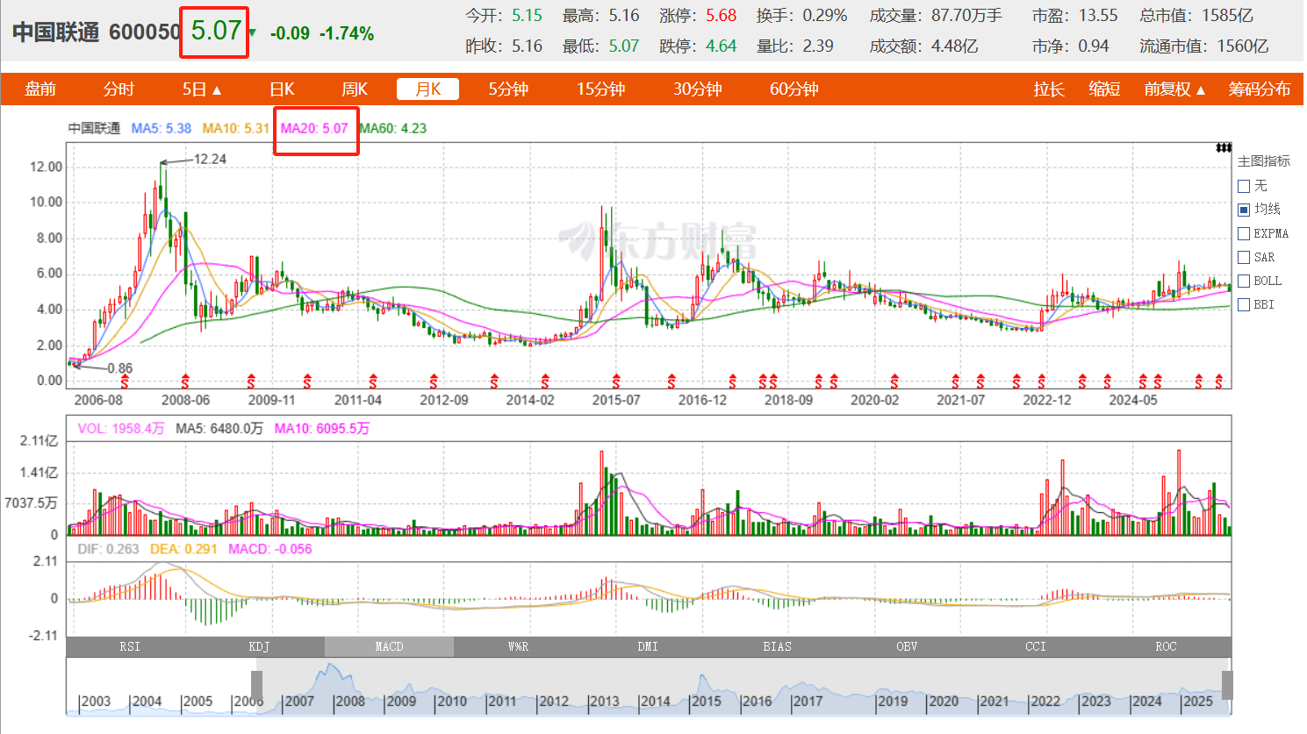Viewport: 1307px width, 734px height.
Task: Switch to the 30分钟 chart tab
Action: pyautogui.click(x=697, y=89)
